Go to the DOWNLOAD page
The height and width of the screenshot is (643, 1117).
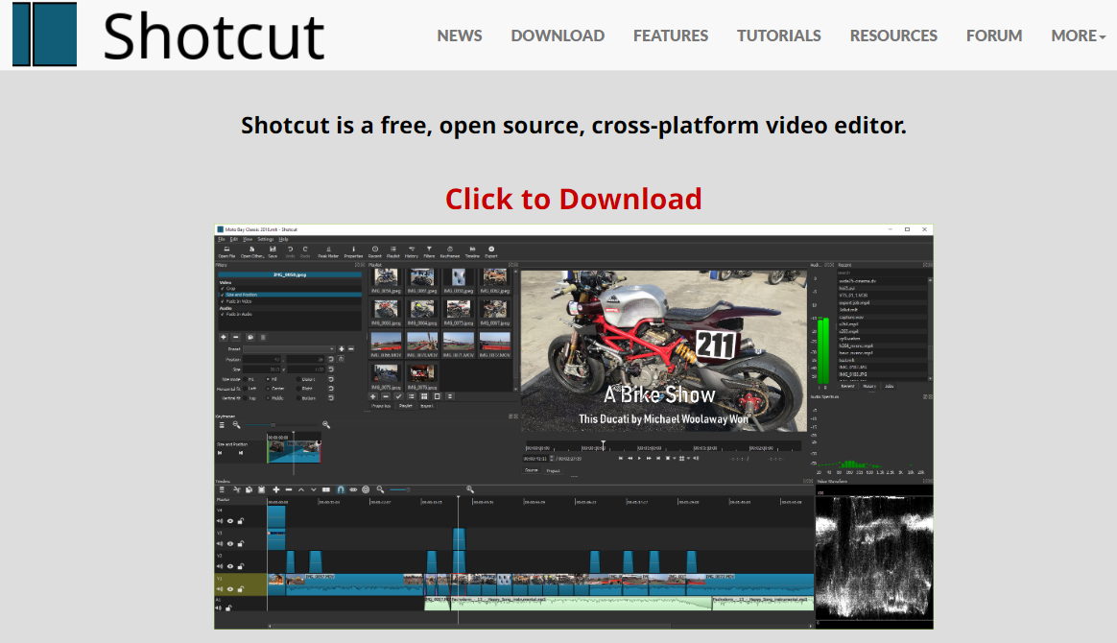click(558, 36)
